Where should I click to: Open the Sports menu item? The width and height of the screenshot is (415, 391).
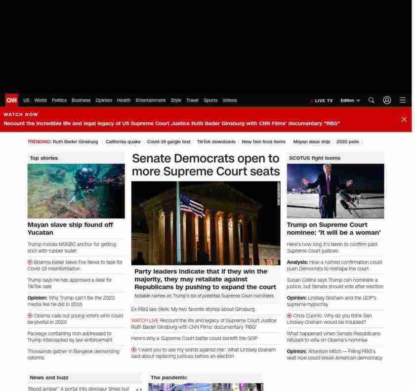[210, 100]
